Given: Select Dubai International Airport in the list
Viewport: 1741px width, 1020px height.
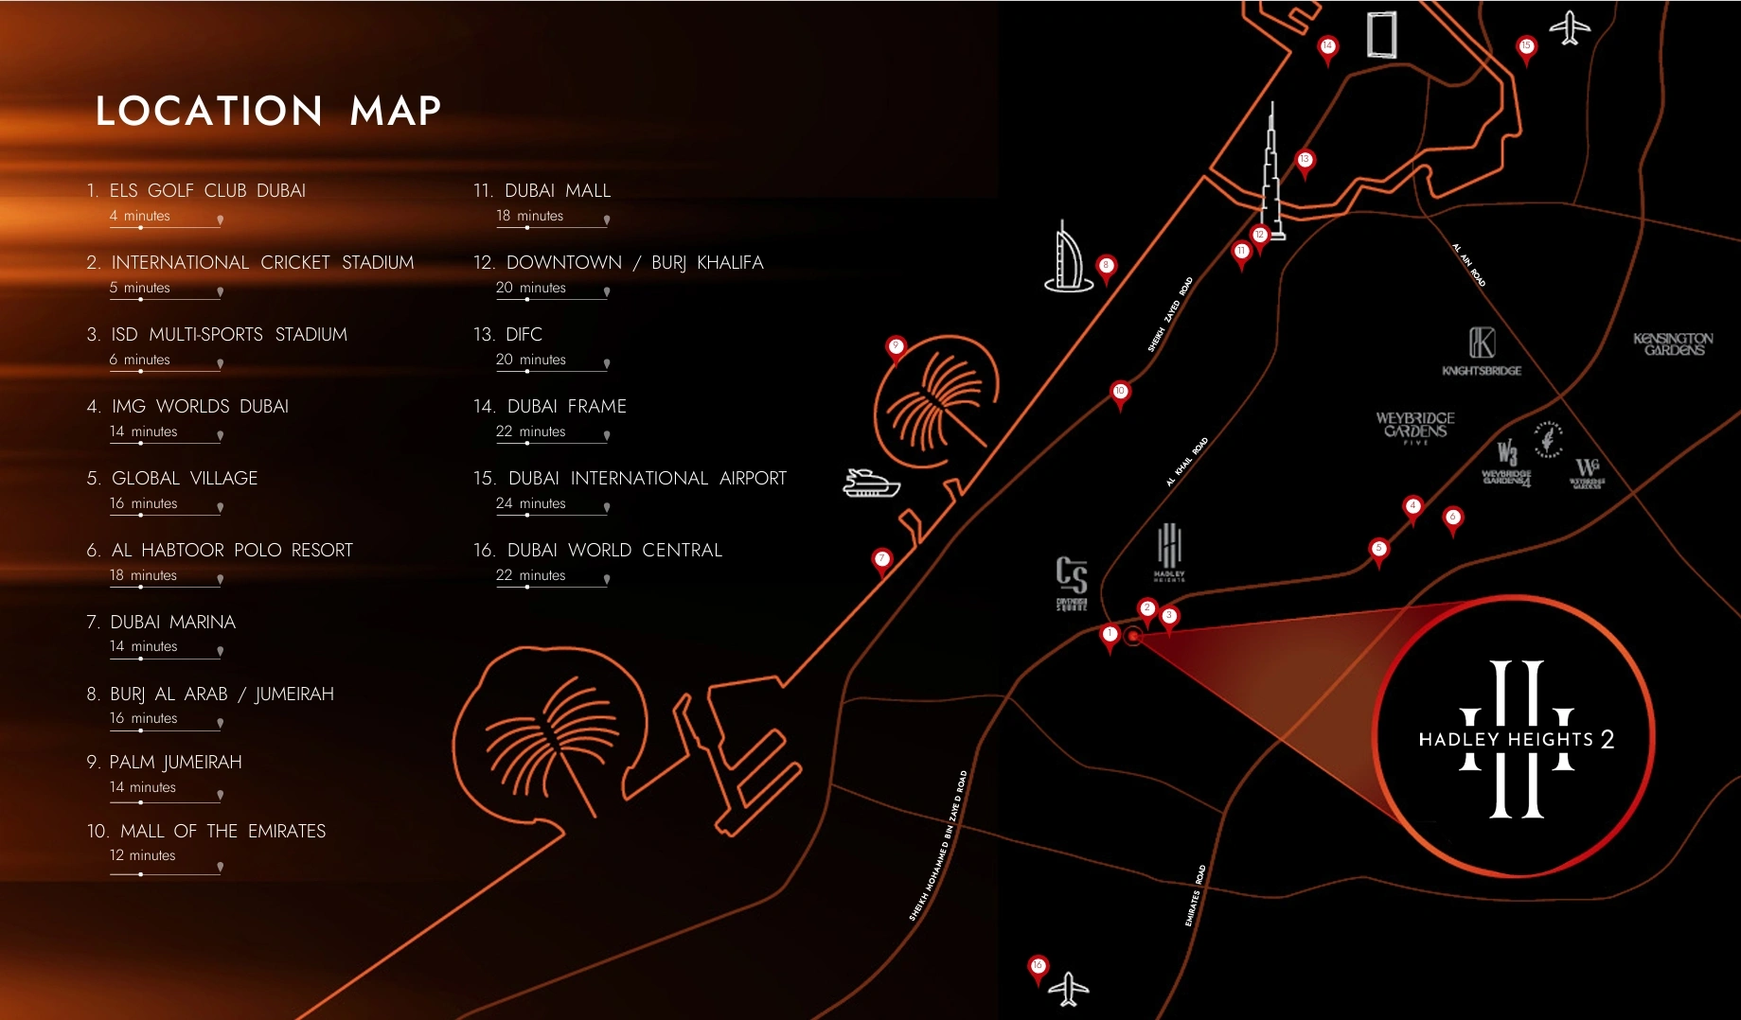Looking at the screenshot, I should click(647, 479).
